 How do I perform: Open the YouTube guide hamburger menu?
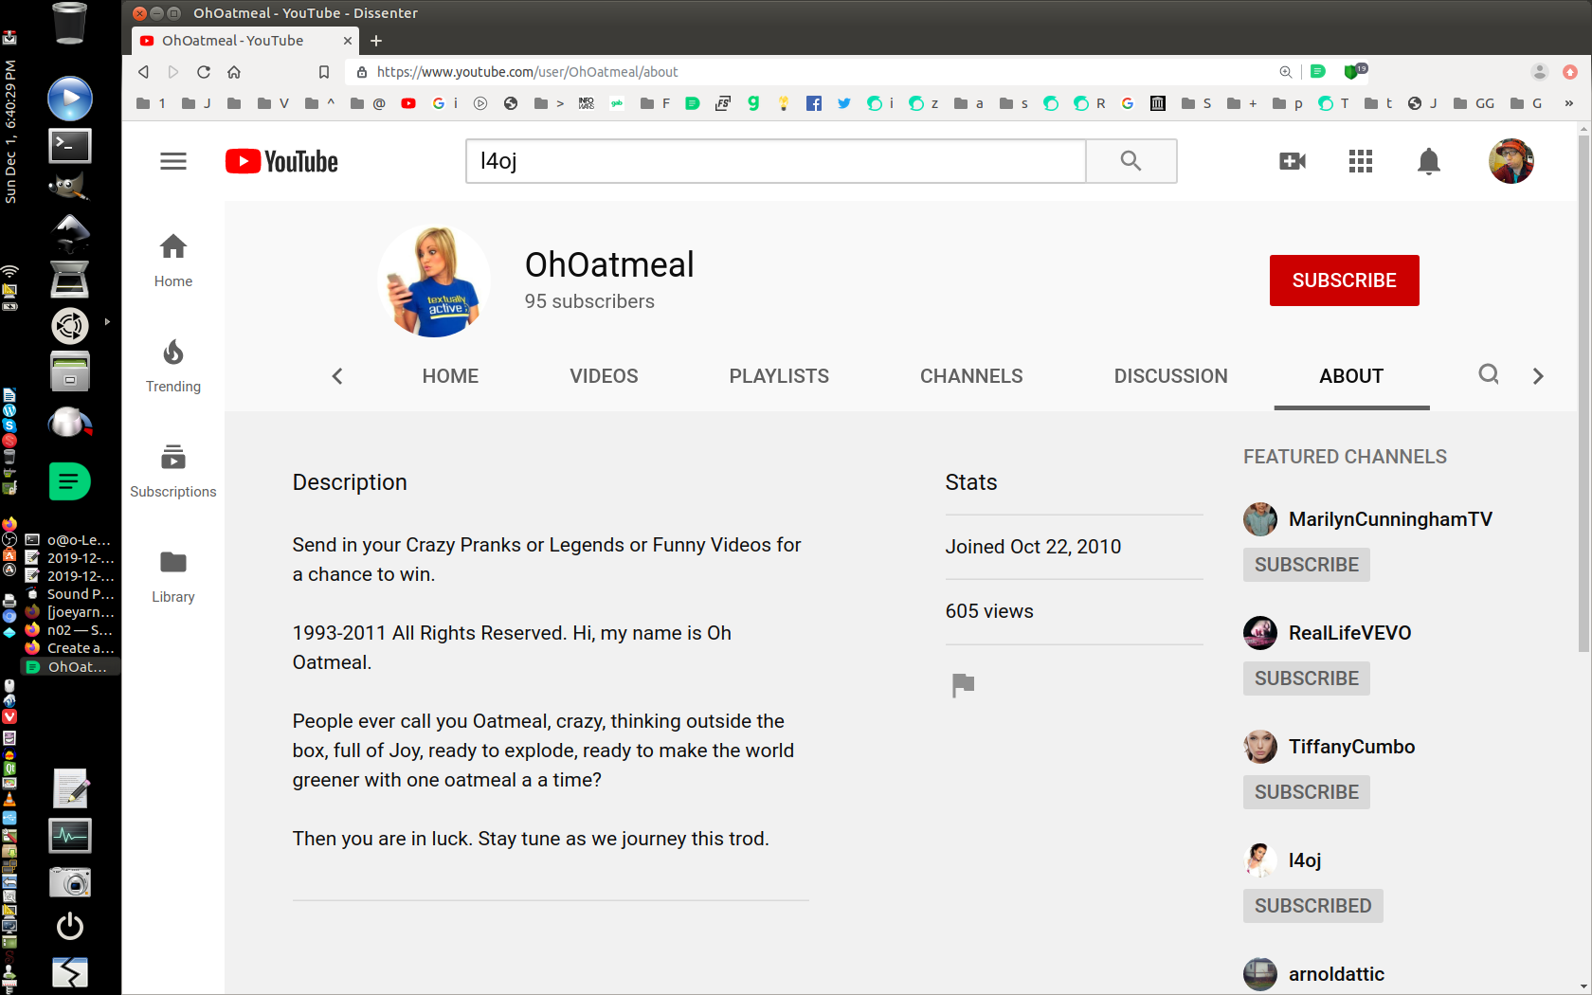pos(173,161)
